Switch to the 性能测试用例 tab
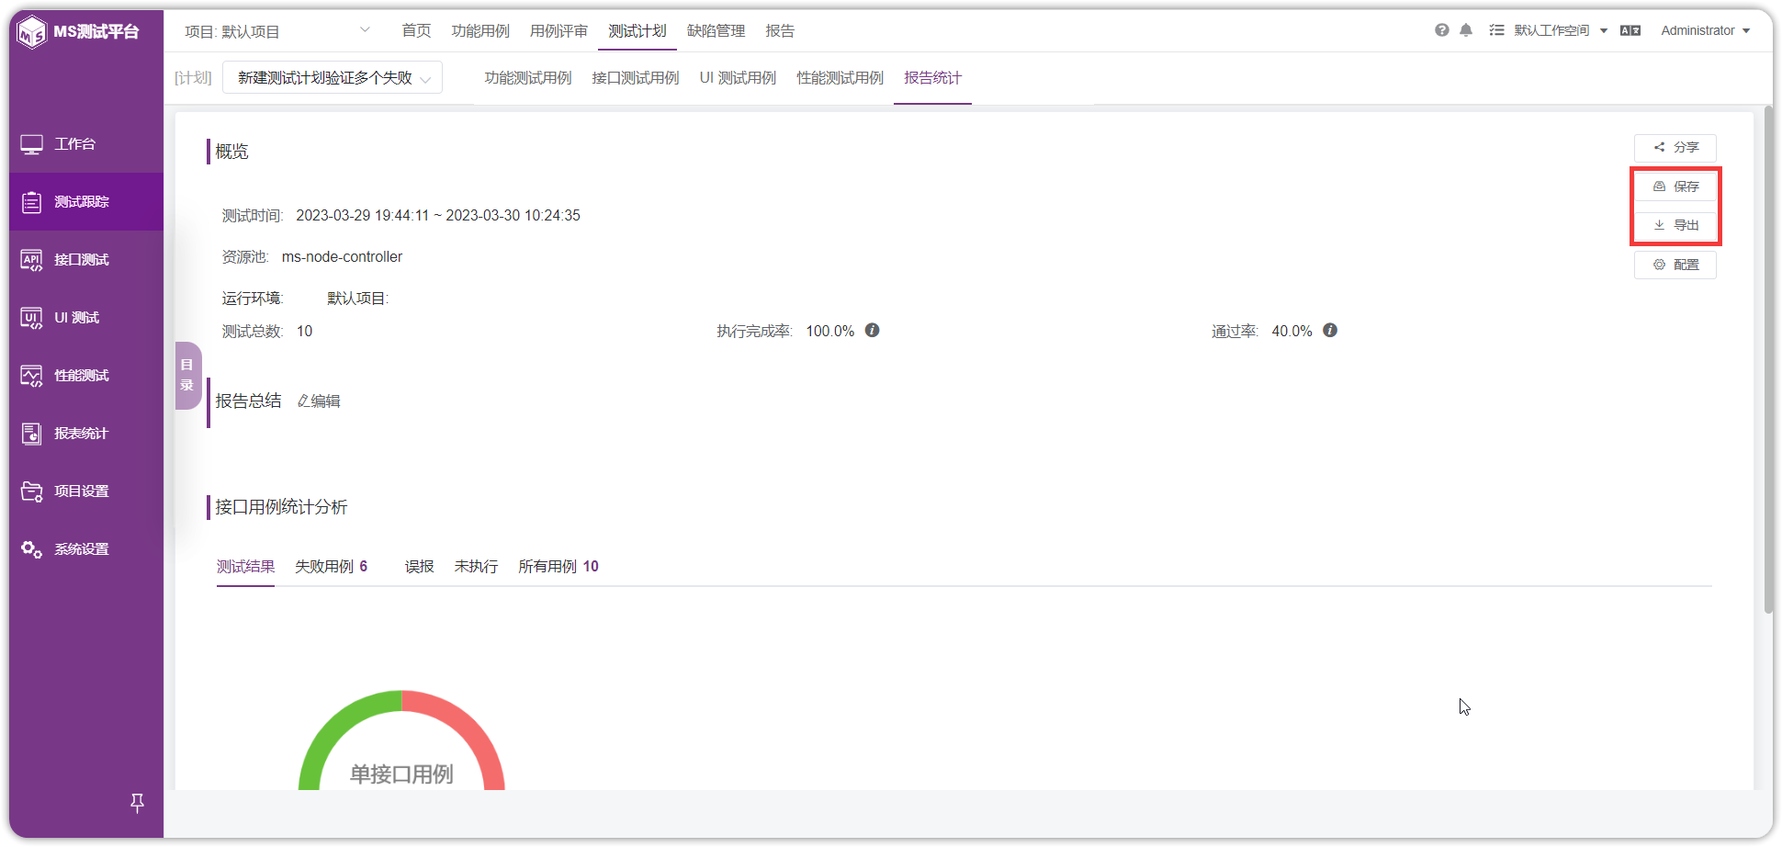1782x847 pixels. 840,78
